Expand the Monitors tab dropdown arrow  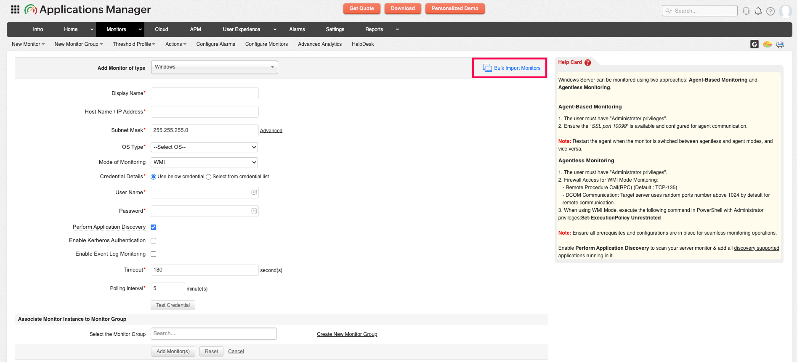point(140,29)
